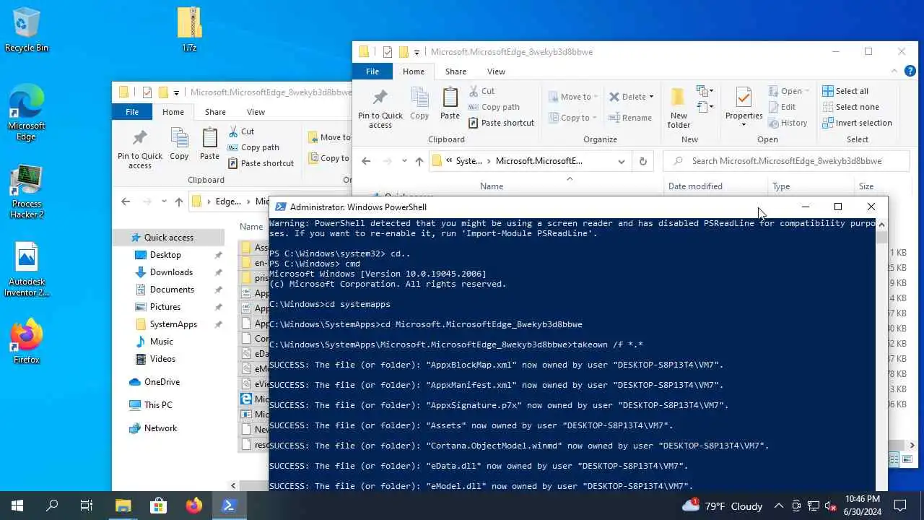Click Paste shortcut in background Explorer ribbon

[x=261, y=163]
